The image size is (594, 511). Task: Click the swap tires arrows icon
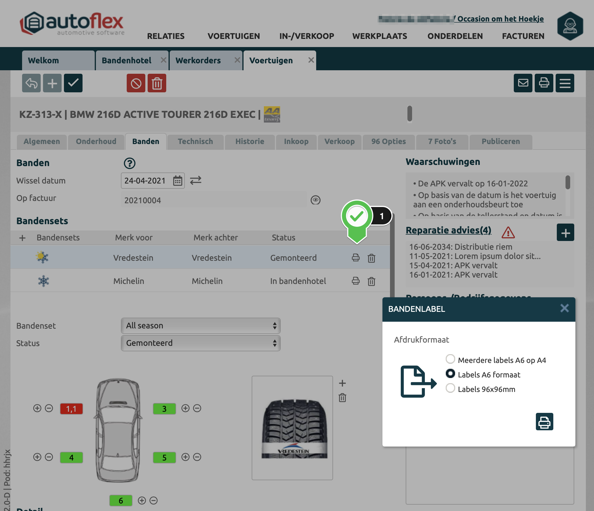click(196, 180)
